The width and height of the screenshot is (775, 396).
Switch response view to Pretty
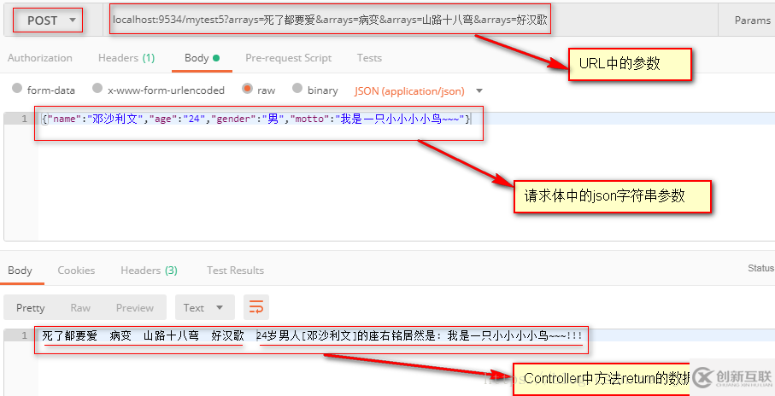(31, 307)
